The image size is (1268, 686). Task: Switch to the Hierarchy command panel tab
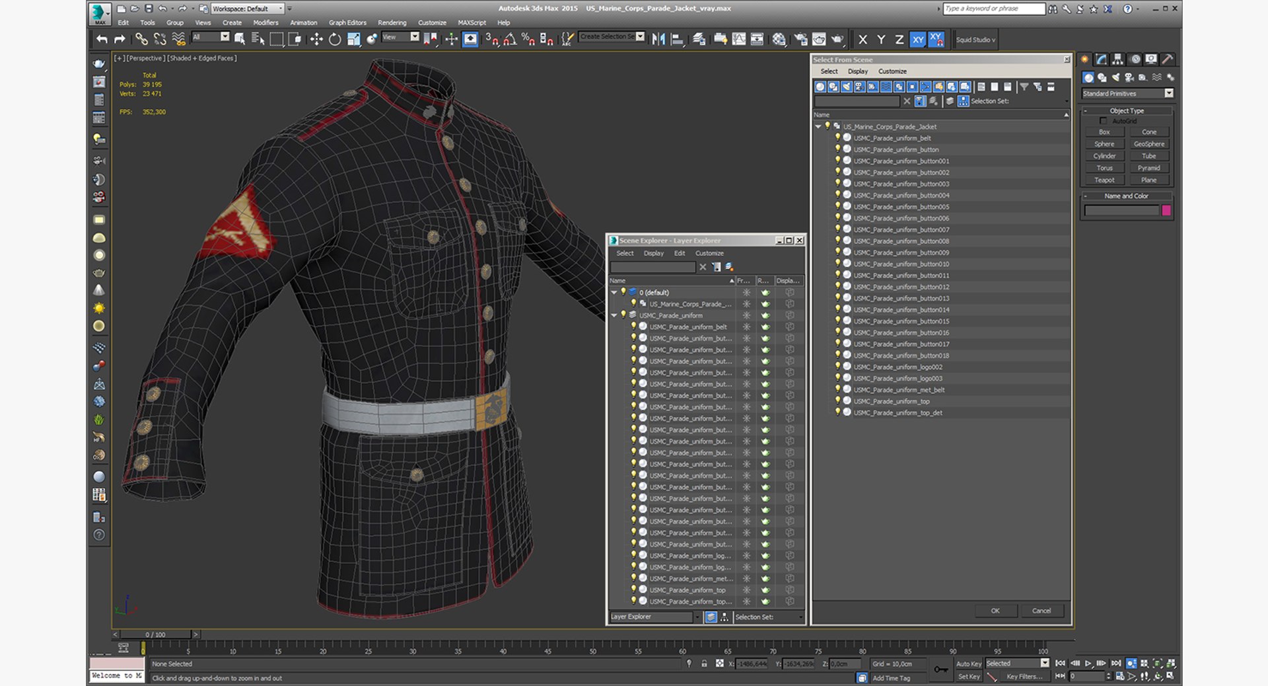pyautogui.click(x=1117, y=59)
